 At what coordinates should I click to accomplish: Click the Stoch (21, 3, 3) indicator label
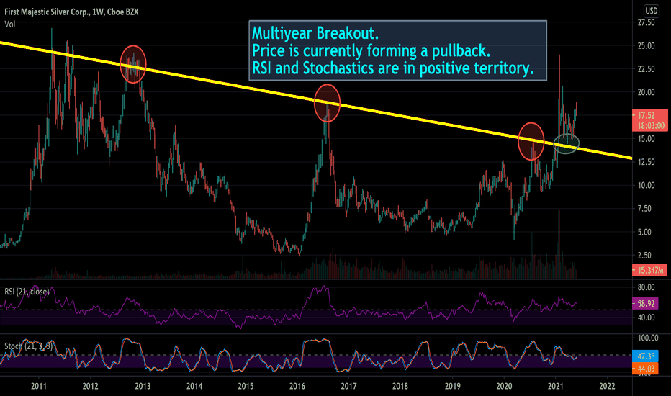[x=28, y=346]
